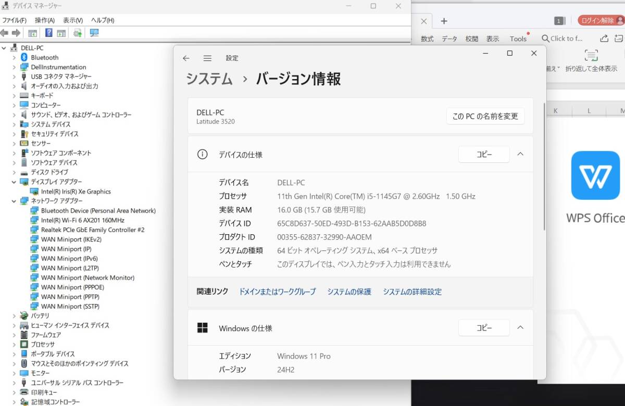
Task: Click コピー button for デバイスの仕様
Action: coord(484,154)
